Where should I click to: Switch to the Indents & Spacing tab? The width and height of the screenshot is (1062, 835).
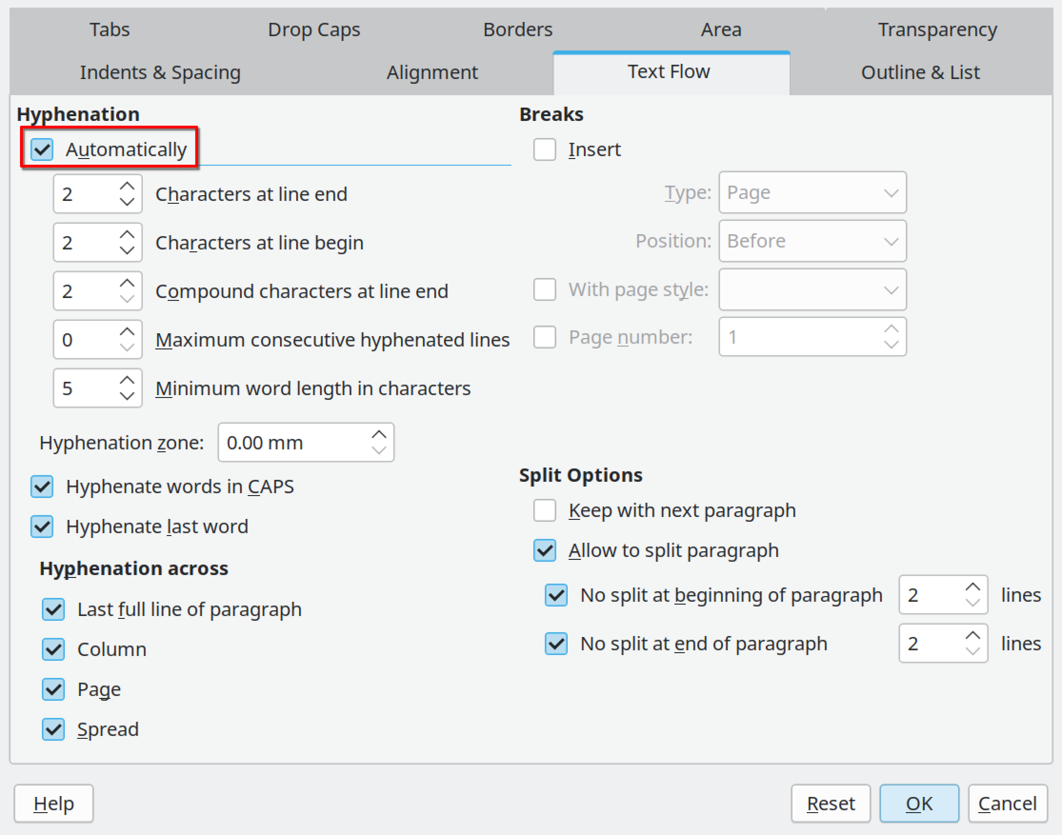(x=160, y=72)
